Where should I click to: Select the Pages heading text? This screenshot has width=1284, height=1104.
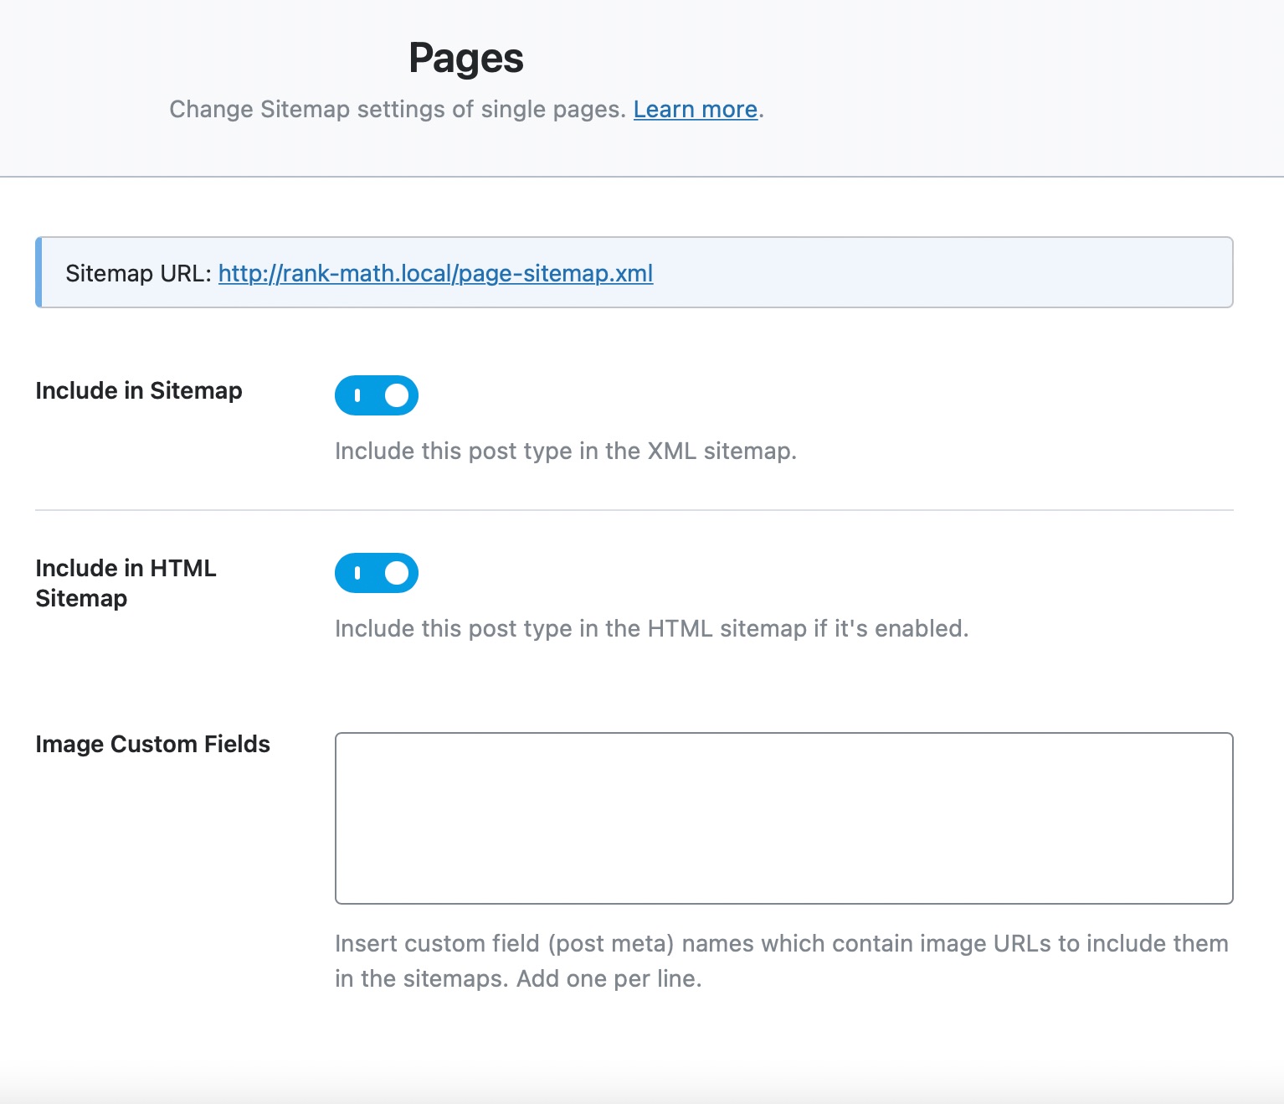[x=466, y=59]
